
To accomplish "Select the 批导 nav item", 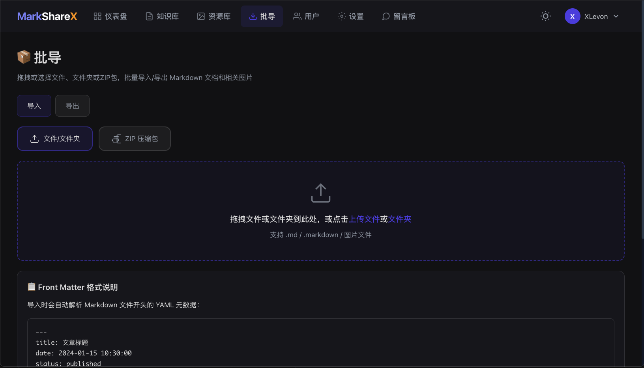I will point(262,17).
